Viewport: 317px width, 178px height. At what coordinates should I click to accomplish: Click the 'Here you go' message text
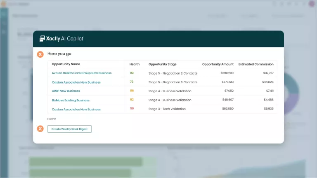tap(59, 54)
